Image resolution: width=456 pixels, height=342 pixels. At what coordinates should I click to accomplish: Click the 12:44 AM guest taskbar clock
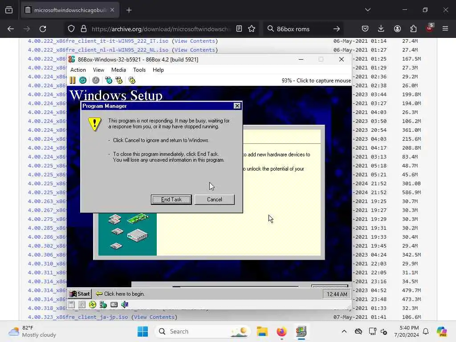[337, 294]
